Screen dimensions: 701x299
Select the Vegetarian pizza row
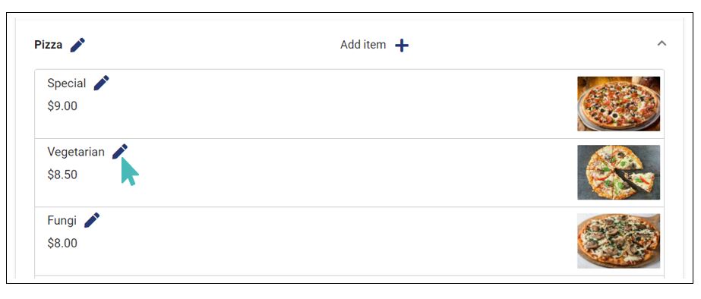coord(349,172)
